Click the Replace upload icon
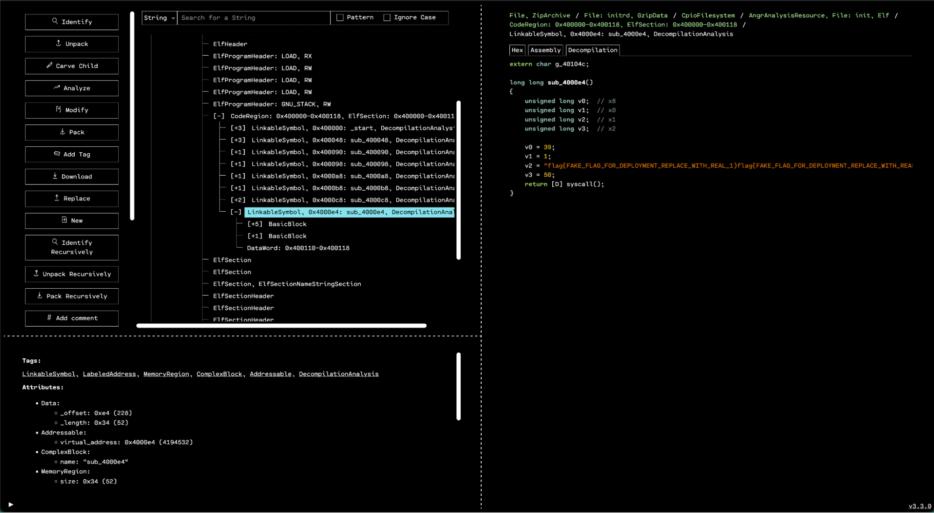 [57, 198]
